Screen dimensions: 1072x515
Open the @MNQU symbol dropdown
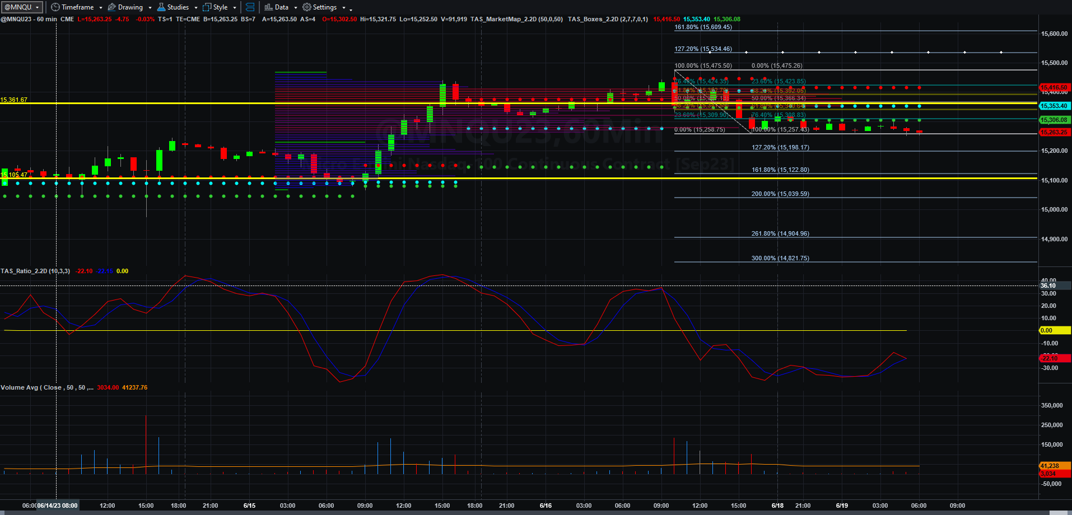[22, 7]
